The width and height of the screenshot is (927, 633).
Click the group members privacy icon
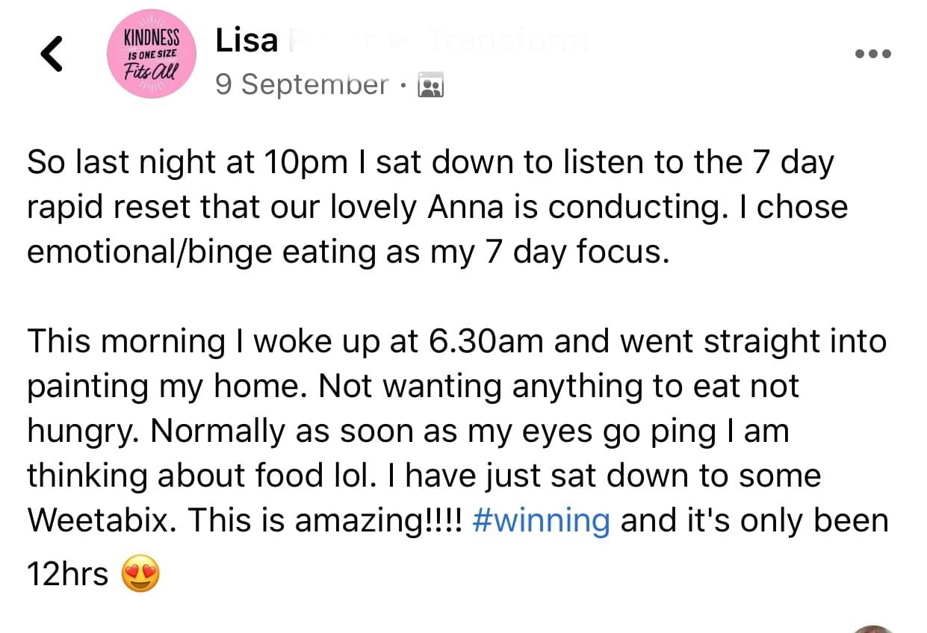[x=432, y=86]
